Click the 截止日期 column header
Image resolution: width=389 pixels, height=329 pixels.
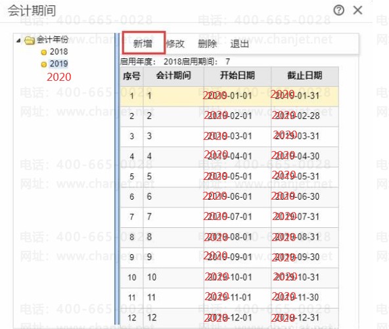pyautogui.click(x=305, y=76)
